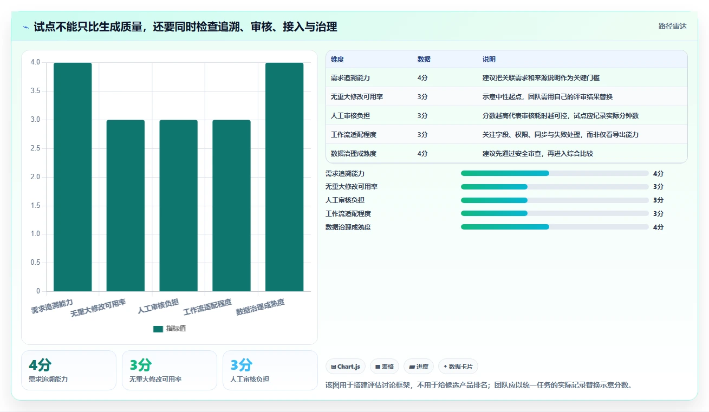The height and width of the screenshot is (412, 709).
Task: Click the lightning icon beside the header title
Action: coord(25,27)
